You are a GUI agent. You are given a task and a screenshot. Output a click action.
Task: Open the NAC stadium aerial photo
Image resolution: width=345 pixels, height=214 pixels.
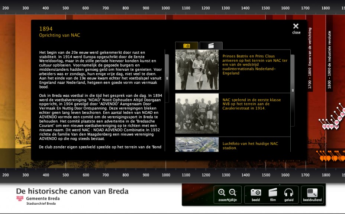[x=197, y=144]
